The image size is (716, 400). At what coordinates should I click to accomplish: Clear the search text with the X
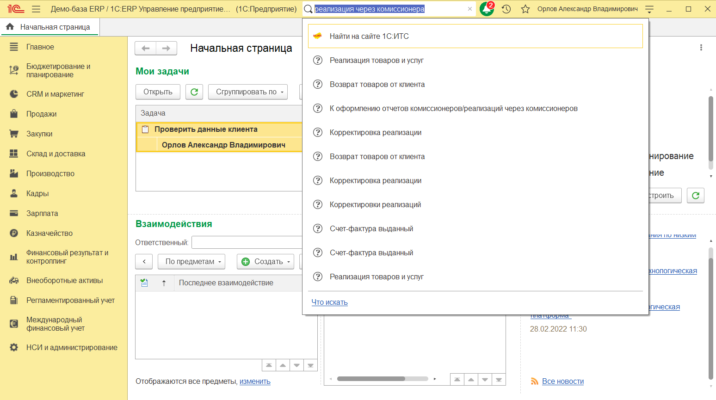click(x=470, y=9)
